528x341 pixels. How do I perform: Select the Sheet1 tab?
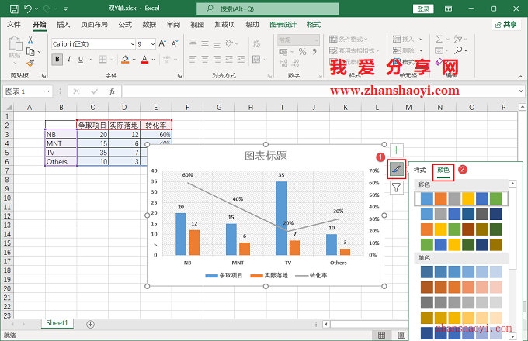point(57,323)
